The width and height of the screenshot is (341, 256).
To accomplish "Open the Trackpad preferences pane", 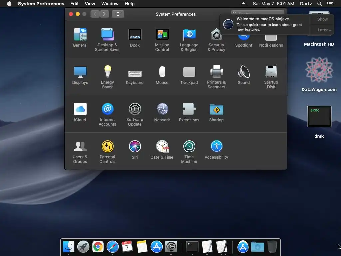I will click(x=189, y=75).
